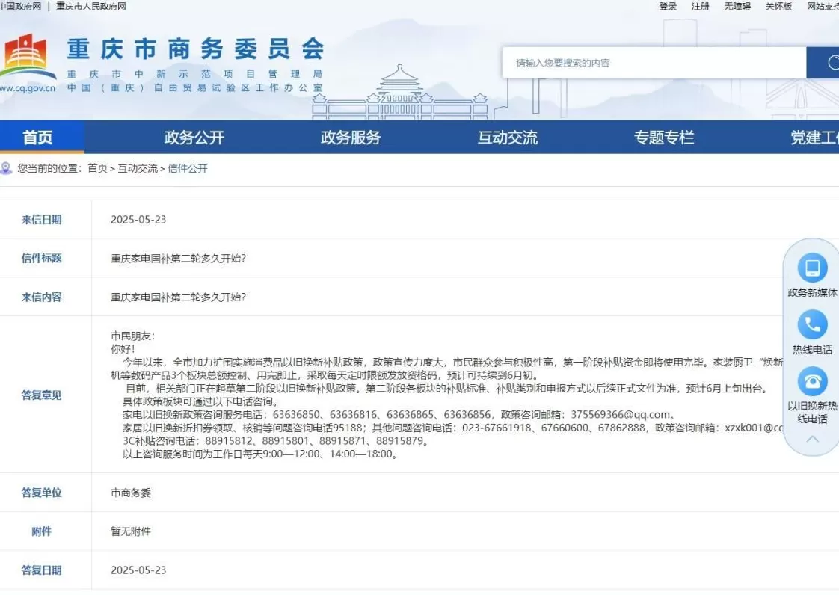
Task: Click 互动交流 in the breadcrumb trail
Action: 138,169
